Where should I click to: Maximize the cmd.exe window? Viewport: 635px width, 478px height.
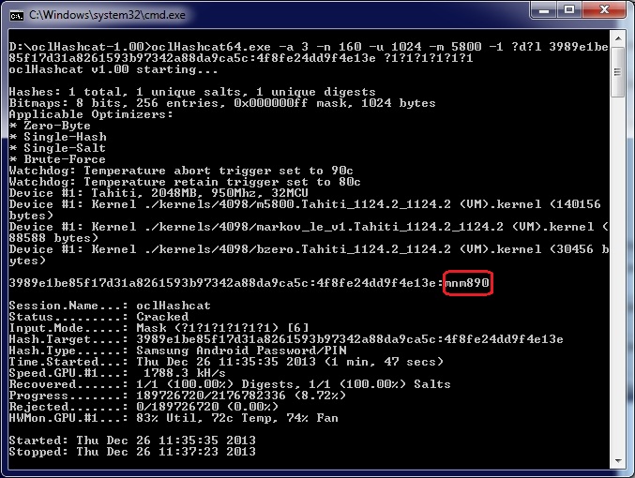[x=569, y=9]
